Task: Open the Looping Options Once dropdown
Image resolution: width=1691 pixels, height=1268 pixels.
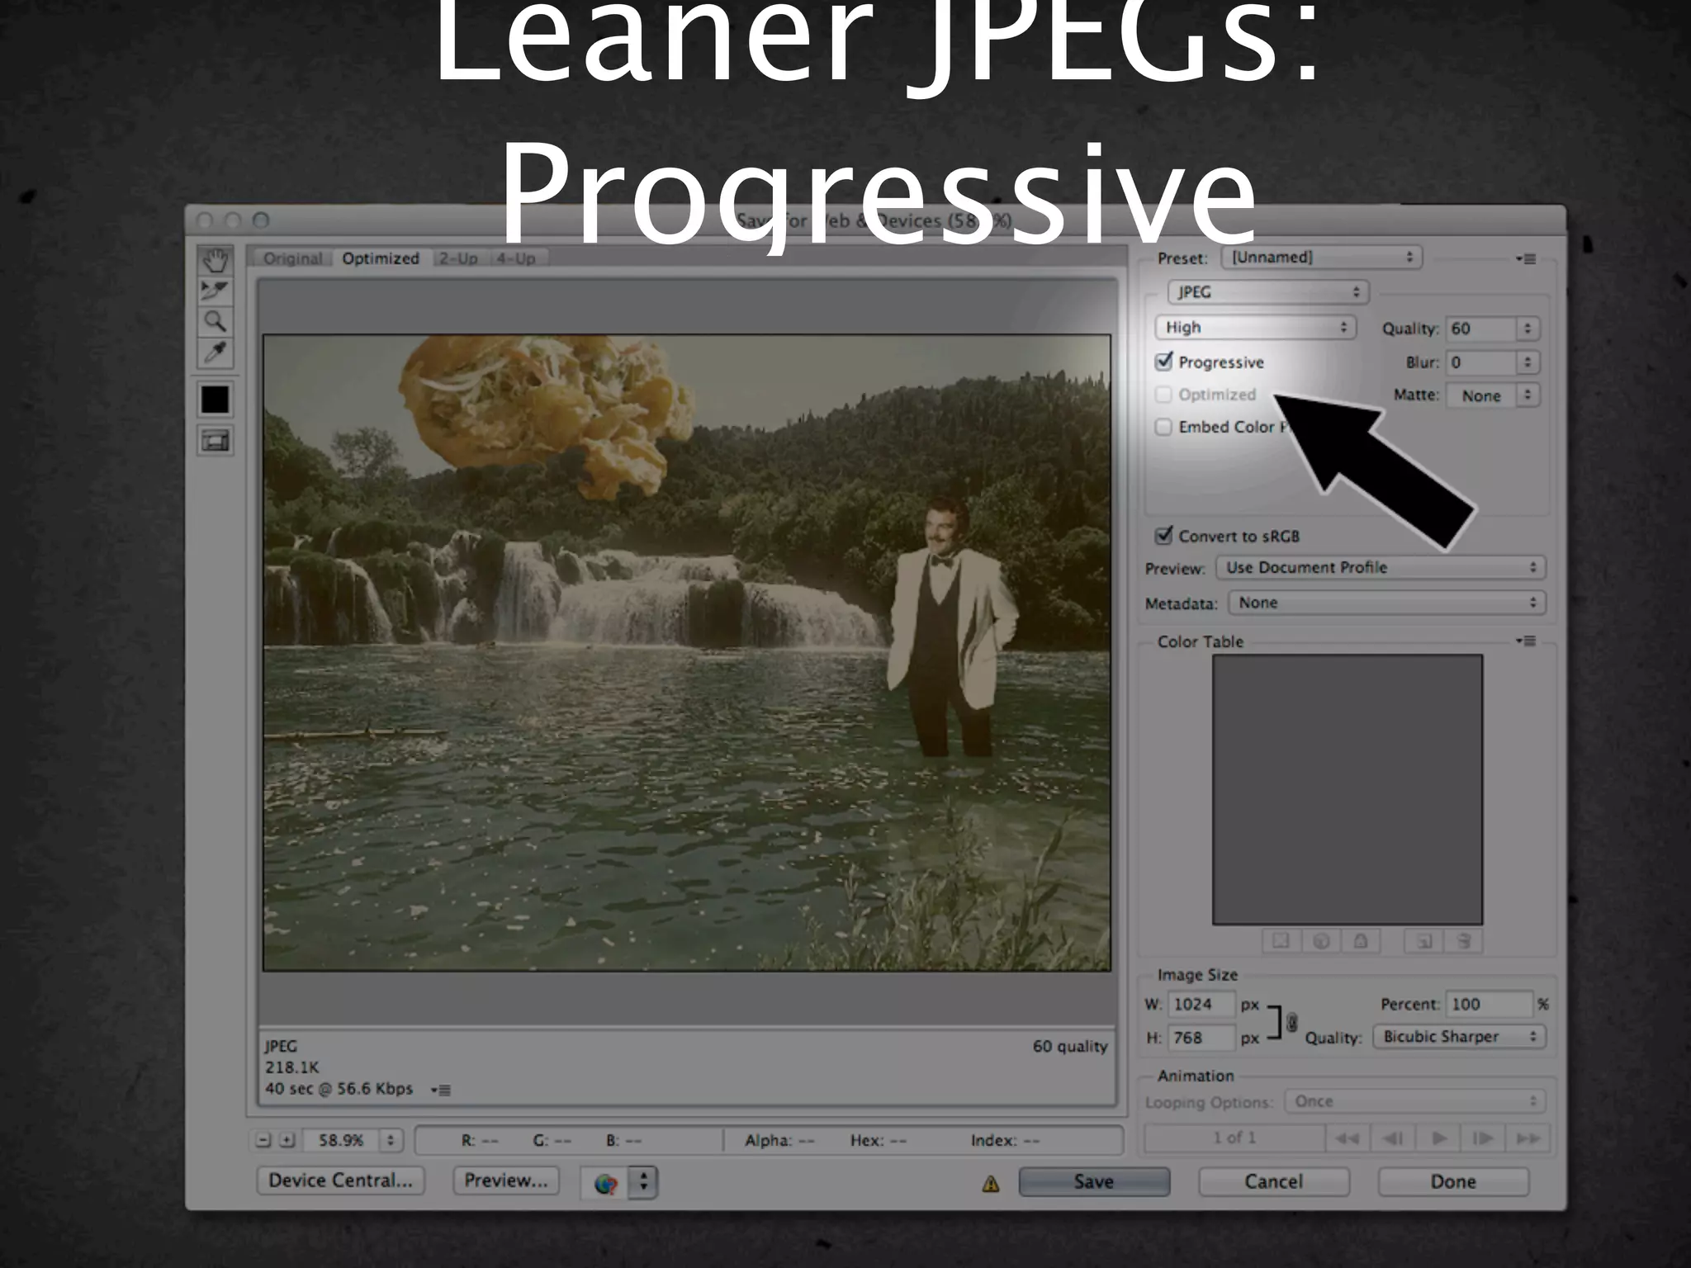Action: 1415,1101
